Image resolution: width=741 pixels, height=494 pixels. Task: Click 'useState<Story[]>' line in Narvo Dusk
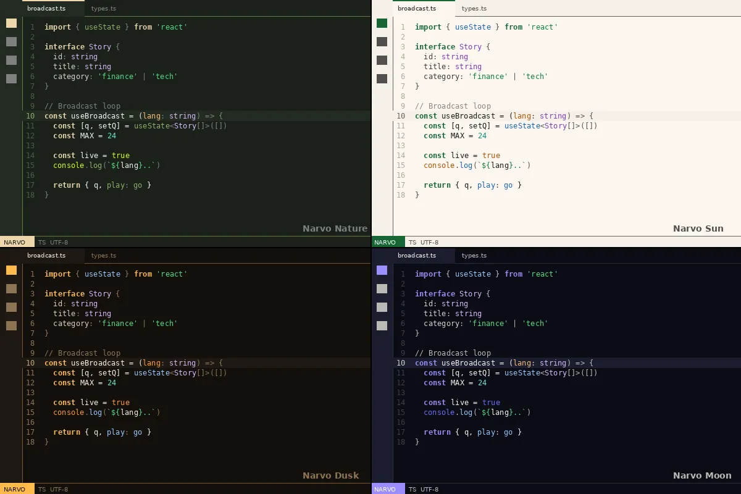pyautogui.click(x=140, y=373)
